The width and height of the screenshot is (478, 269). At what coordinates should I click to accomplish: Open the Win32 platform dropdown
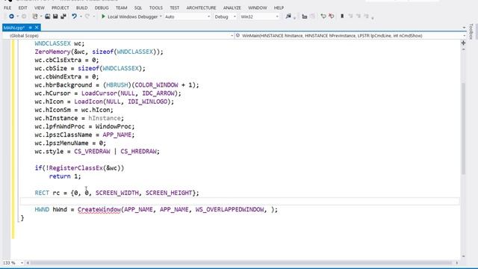pos(277,16)
